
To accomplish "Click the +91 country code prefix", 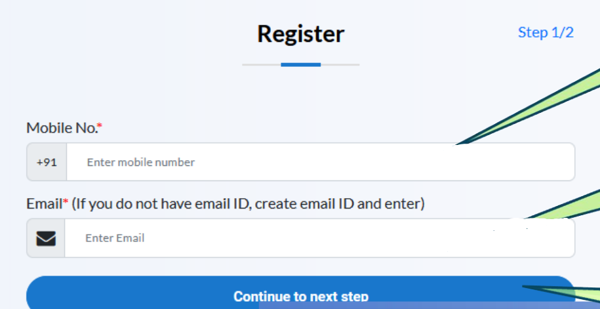I will click(x=47, y=162).
